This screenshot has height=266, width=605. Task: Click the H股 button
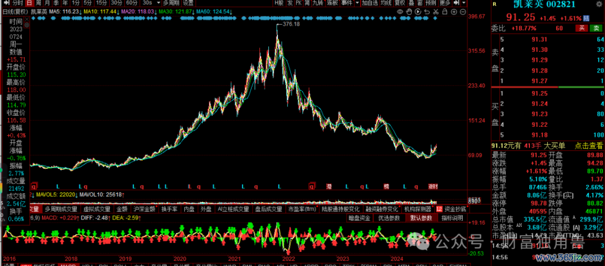tap(278, 3)
